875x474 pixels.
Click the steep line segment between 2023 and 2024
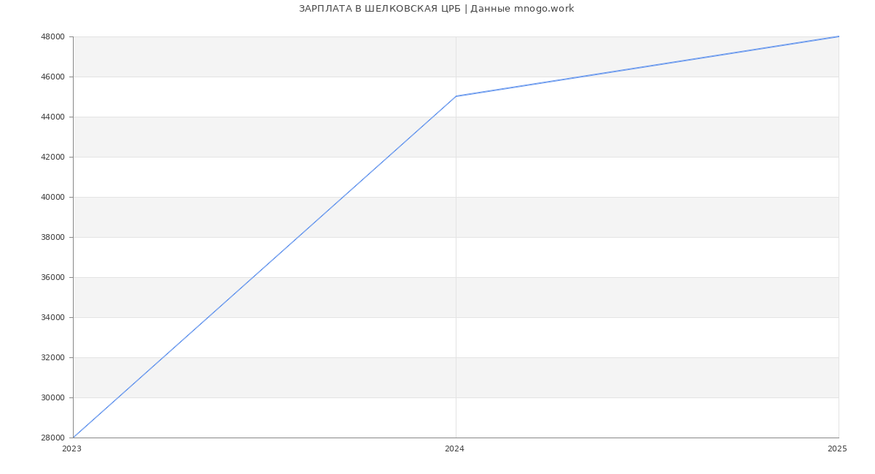point(264,267)
